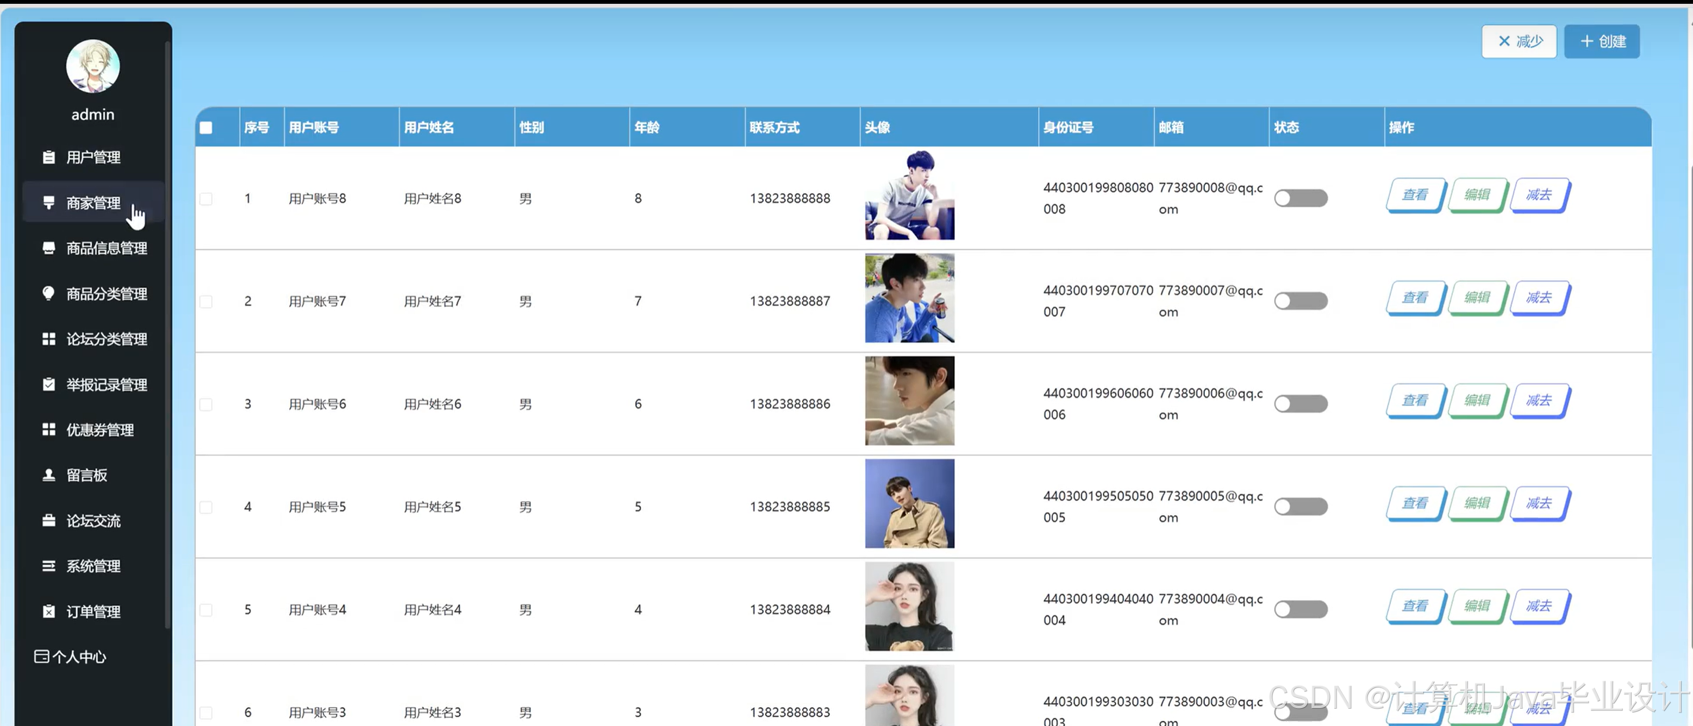Screen dimensions: 1693x726
Task: Click 编辑 for 用户账号5
Action: (1477, 503)
